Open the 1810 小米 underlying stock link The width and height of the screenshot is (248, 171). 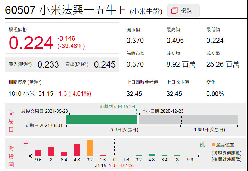(22, 93)
